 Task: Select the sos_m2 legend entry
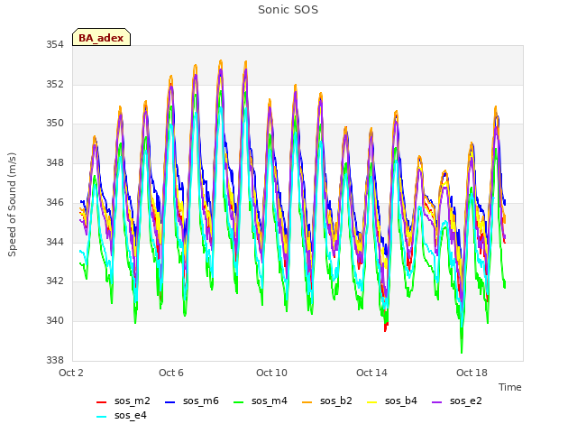click(x=124, y=401)
